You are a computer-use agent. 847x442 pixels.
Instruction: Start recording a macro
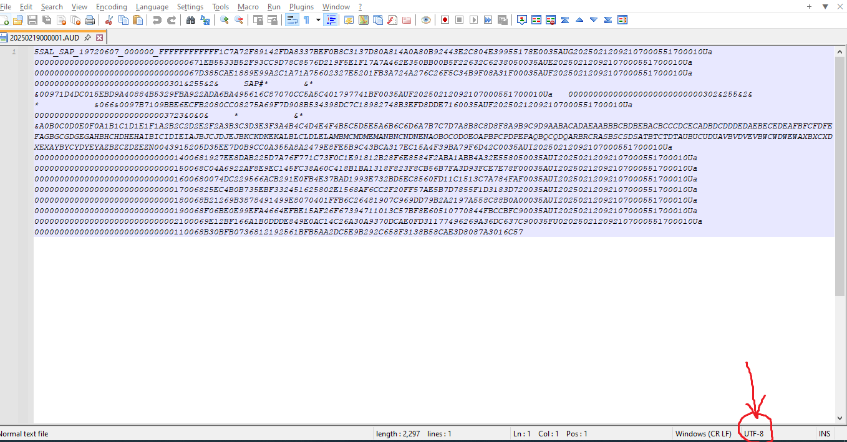pyautogui.click(x=445, y=20)
